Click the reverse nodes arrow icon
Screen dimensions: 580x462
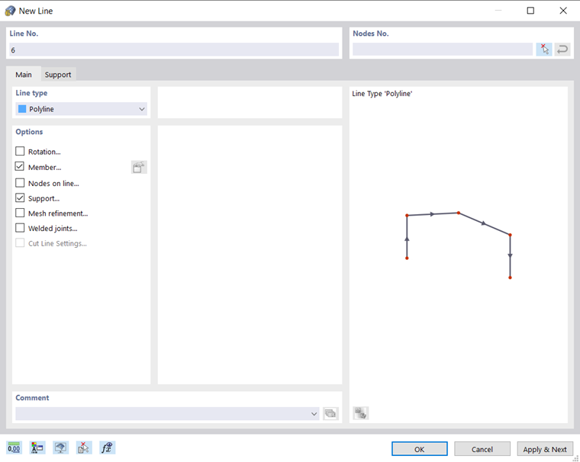(562, 49)
